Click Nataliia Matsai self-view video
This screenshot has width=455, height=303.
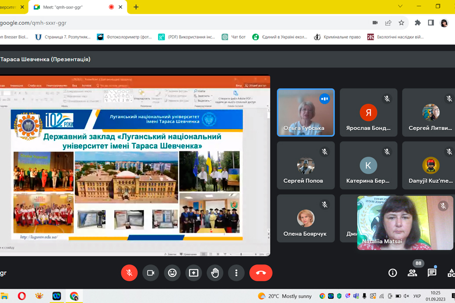(405, 223)
